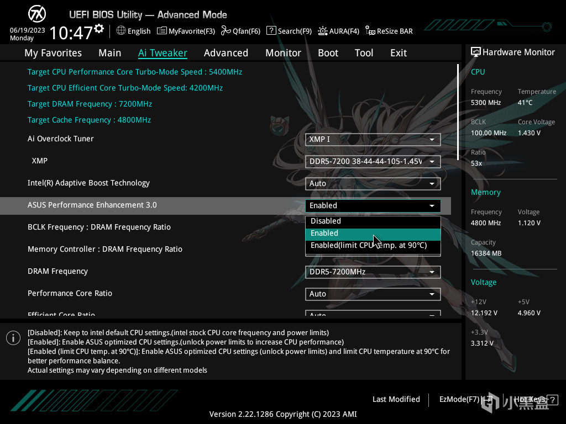Go to the Advanced tab
Screen dimensions: 566x424
tap(226, 53)
